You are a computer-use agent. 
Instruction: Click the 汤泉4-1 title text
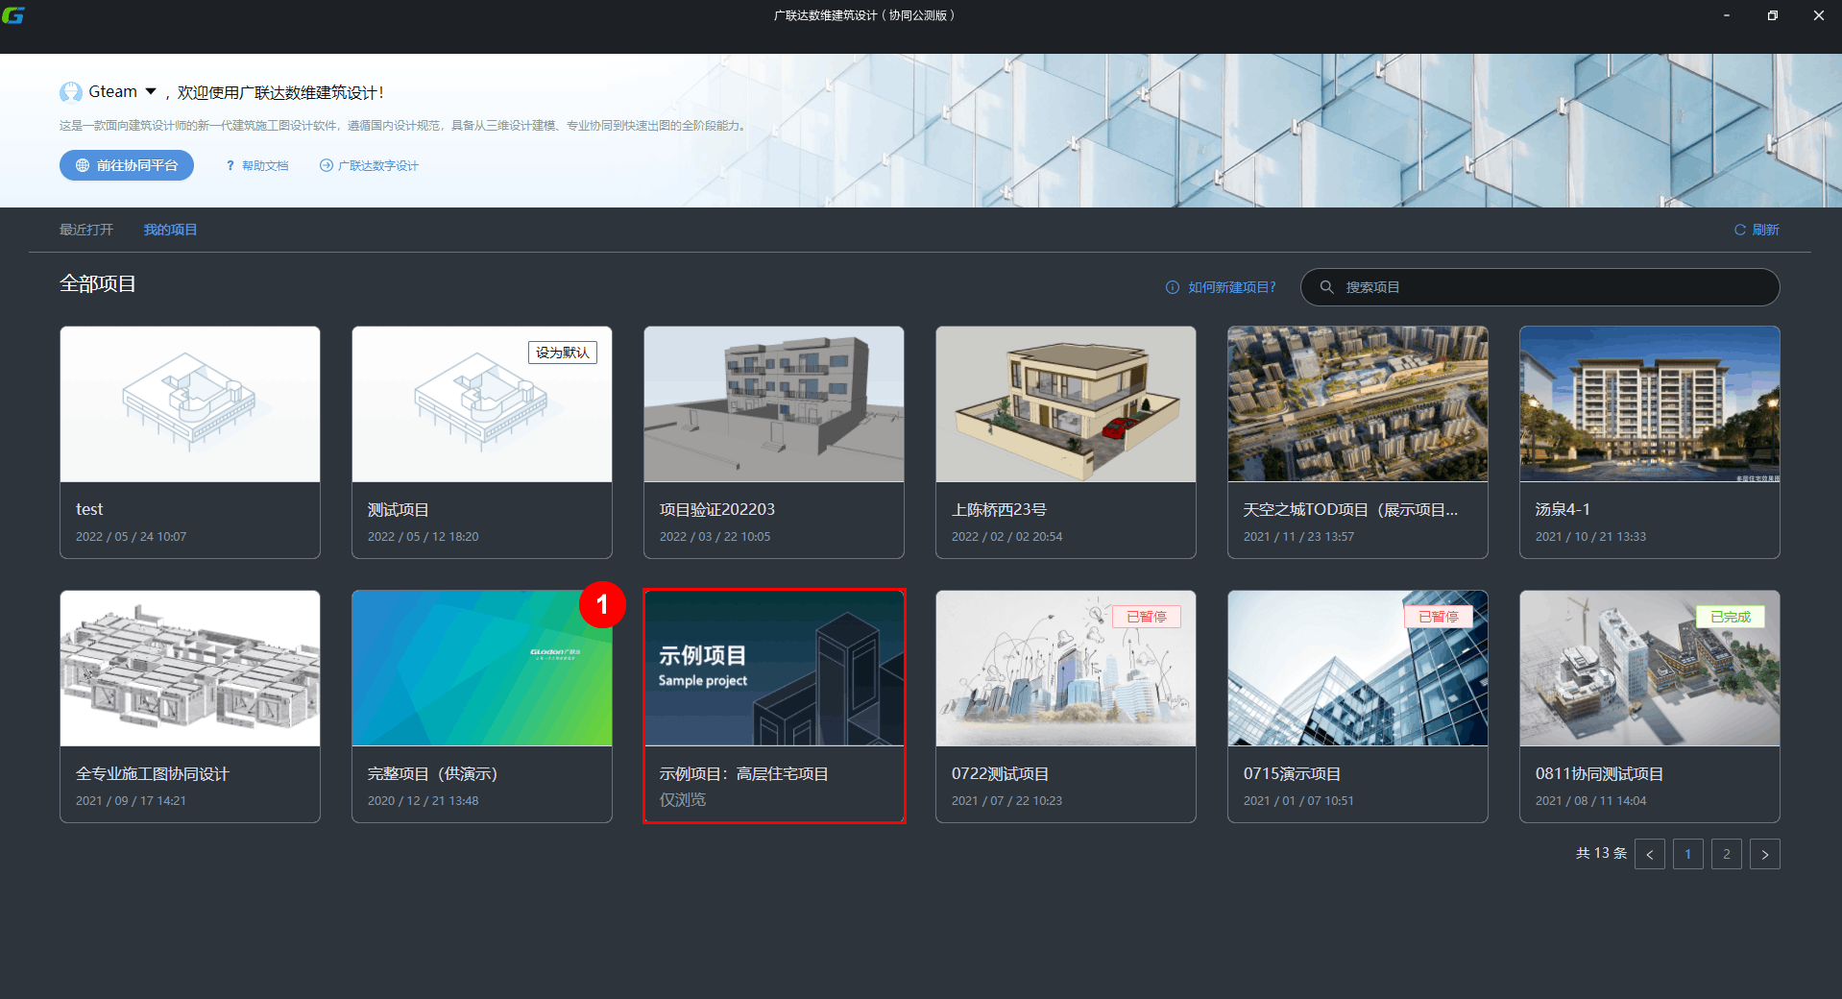point(1563,509)
